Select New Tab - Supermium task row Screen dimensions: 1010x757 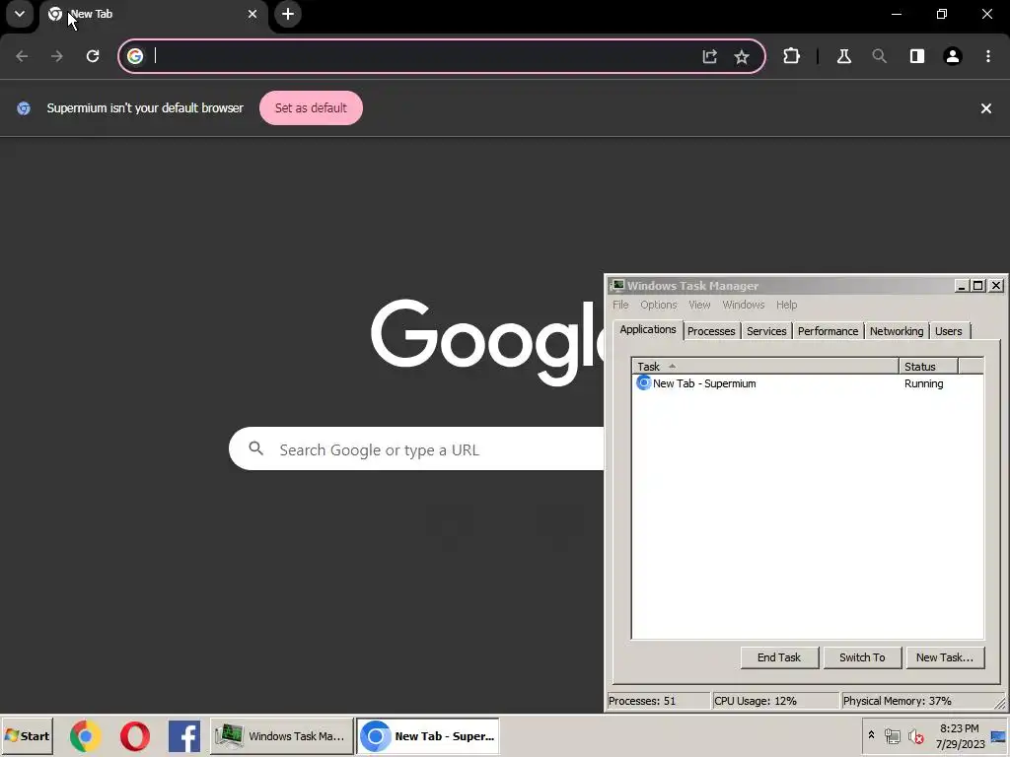pyautogui.click(x=808, y=383)
